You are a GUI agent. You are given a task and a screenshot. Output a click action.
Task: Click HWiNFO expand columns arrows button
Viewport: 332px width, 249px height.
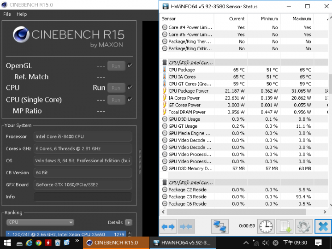coord(168,226)
